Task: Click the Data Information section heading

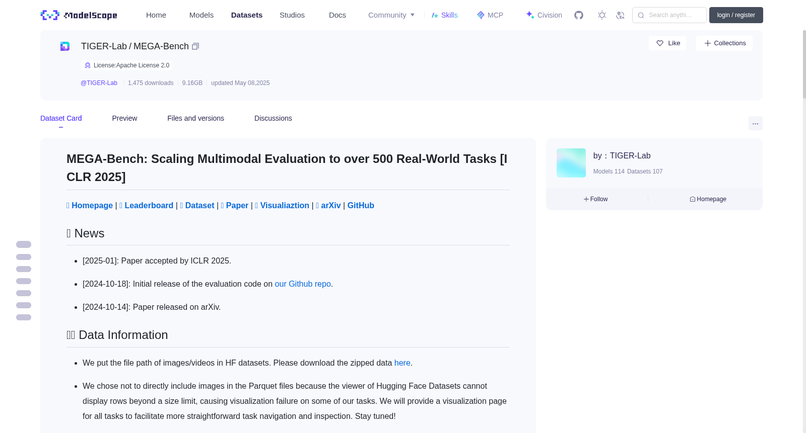Action: coord(117,335)
